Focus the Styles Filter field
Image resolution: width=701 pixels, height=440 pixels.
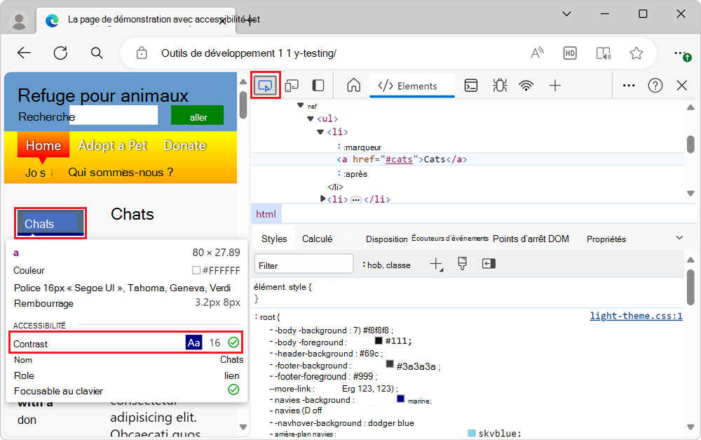pyautogui.click(x=304, y=264)
